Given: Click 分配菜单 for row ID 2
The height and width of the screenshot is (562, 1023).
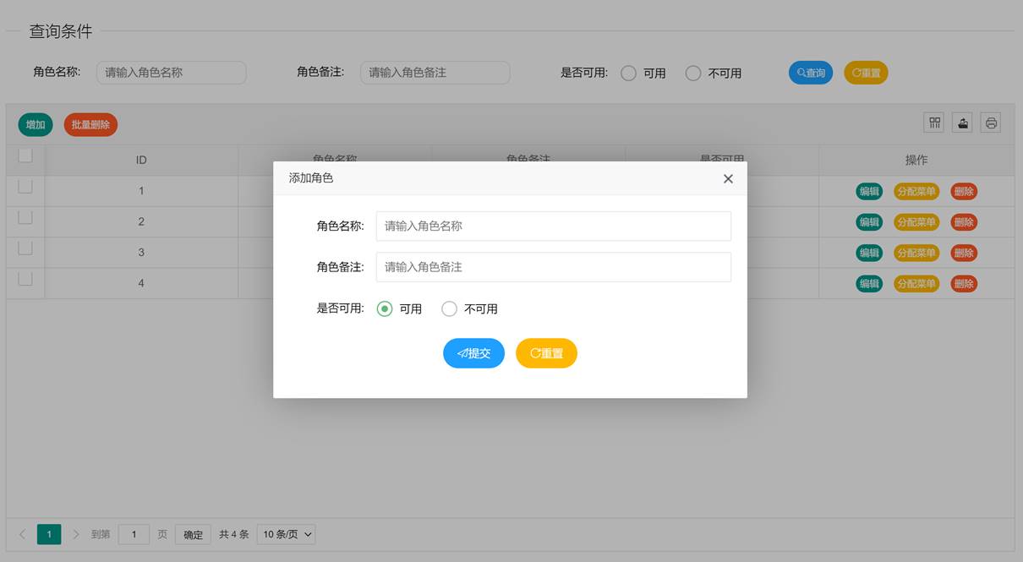Looking at the screenshot, I should pyautogui.click(x=916, y=222).
